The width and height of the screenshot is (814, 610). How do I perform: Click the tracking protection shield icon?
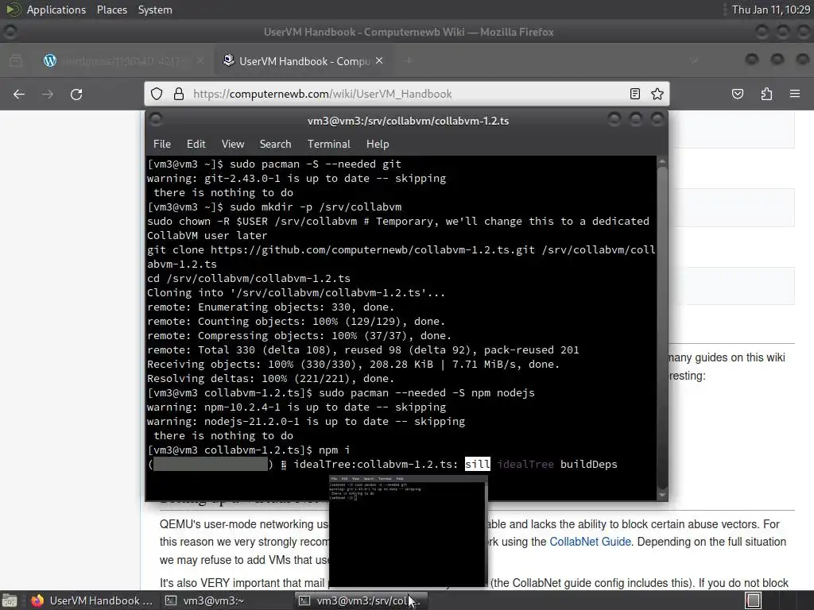point(157,94)
